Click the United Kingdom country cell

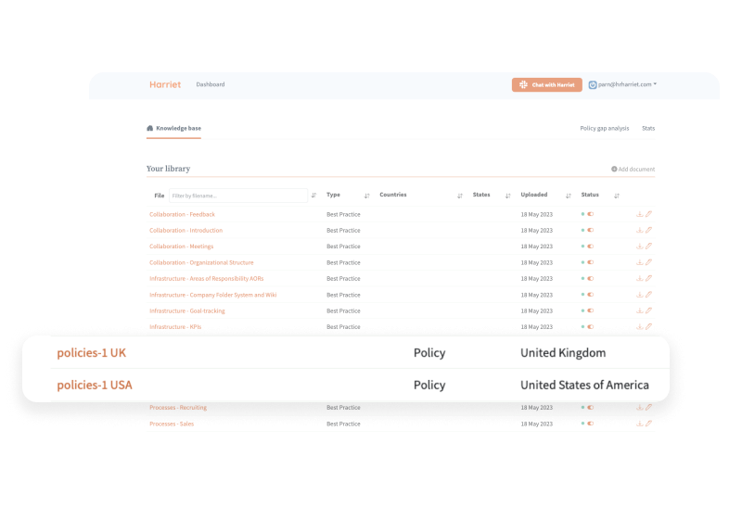click(563, 352)
